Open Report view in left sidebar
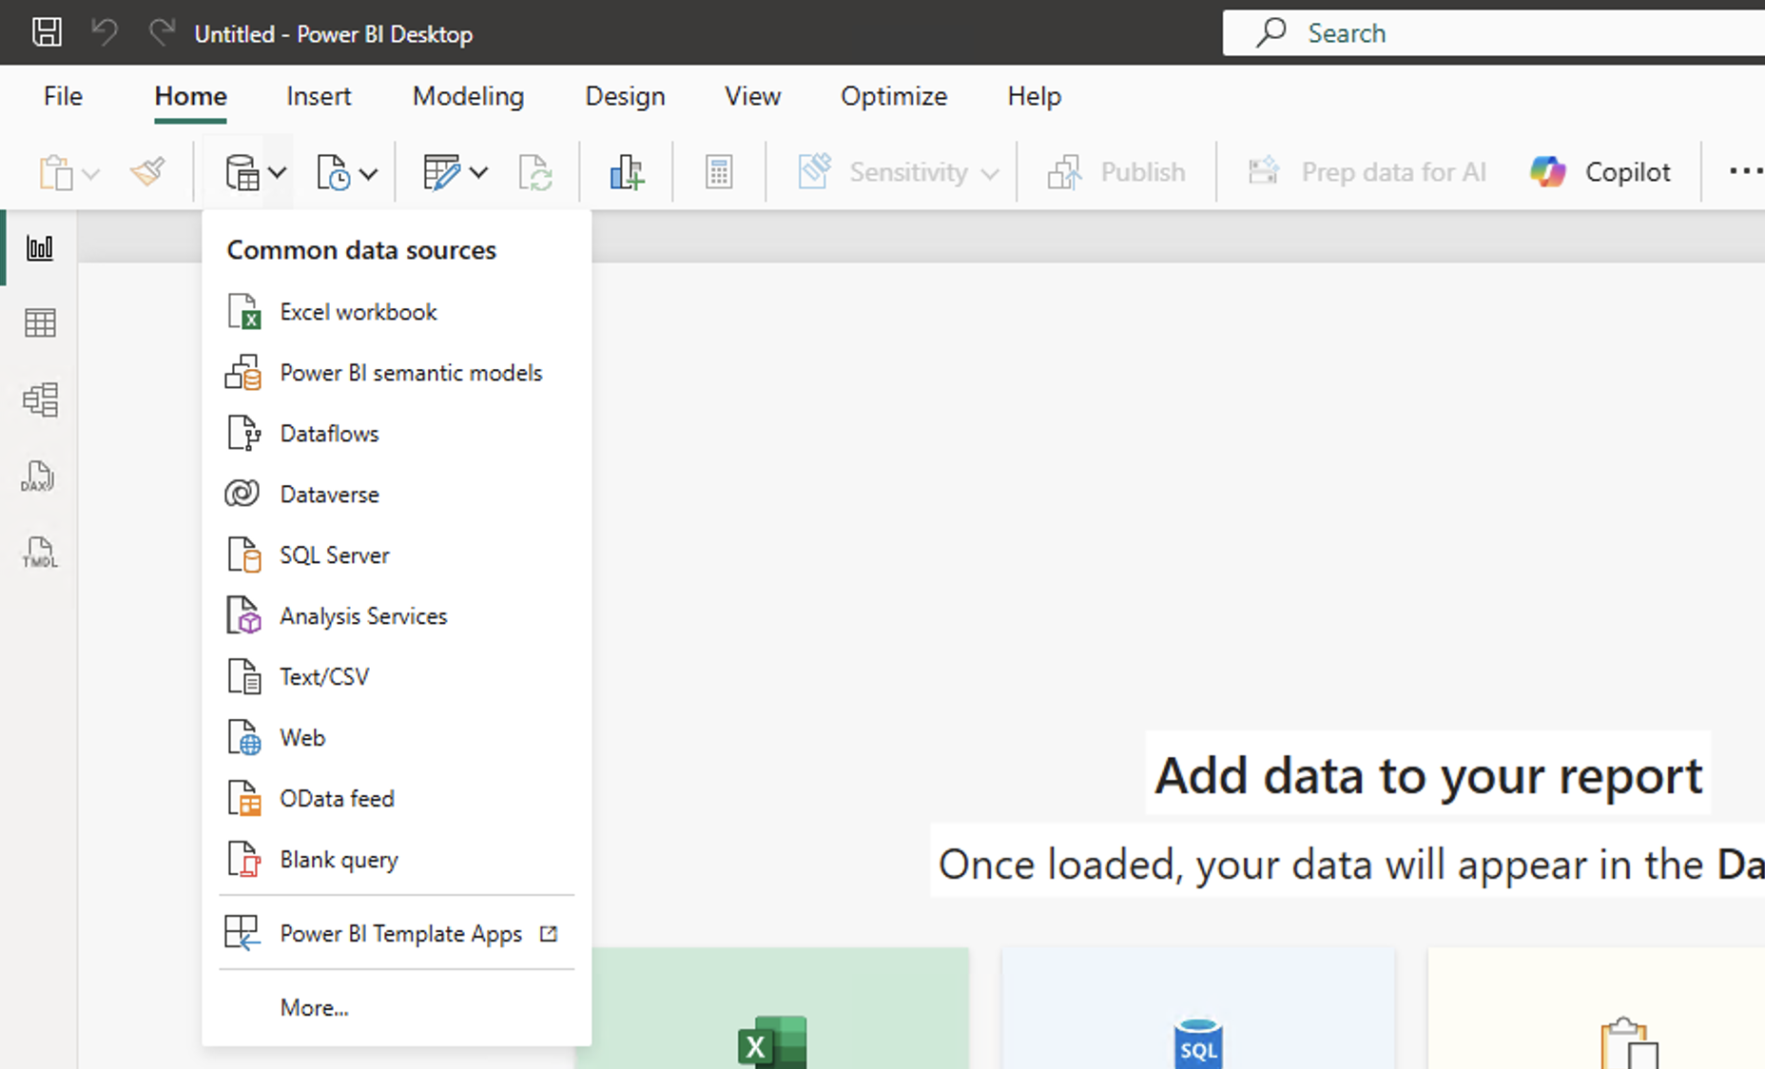The width and height of the screenshot is (1765, 1069). pos(40,248)
